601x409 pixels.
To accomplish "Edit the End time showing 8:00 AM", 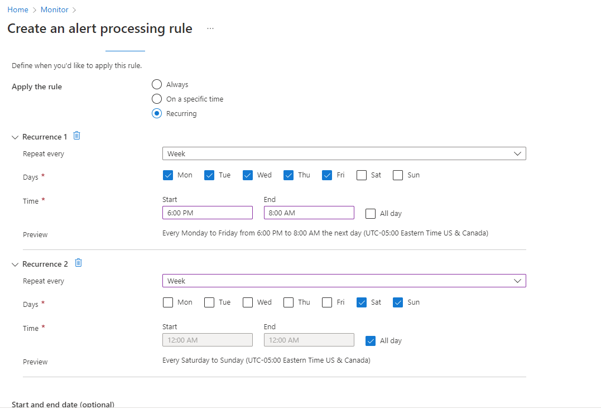I will click(x=309, y=212).
